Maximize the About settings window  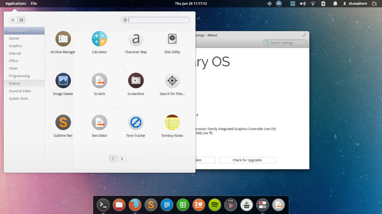304,35
